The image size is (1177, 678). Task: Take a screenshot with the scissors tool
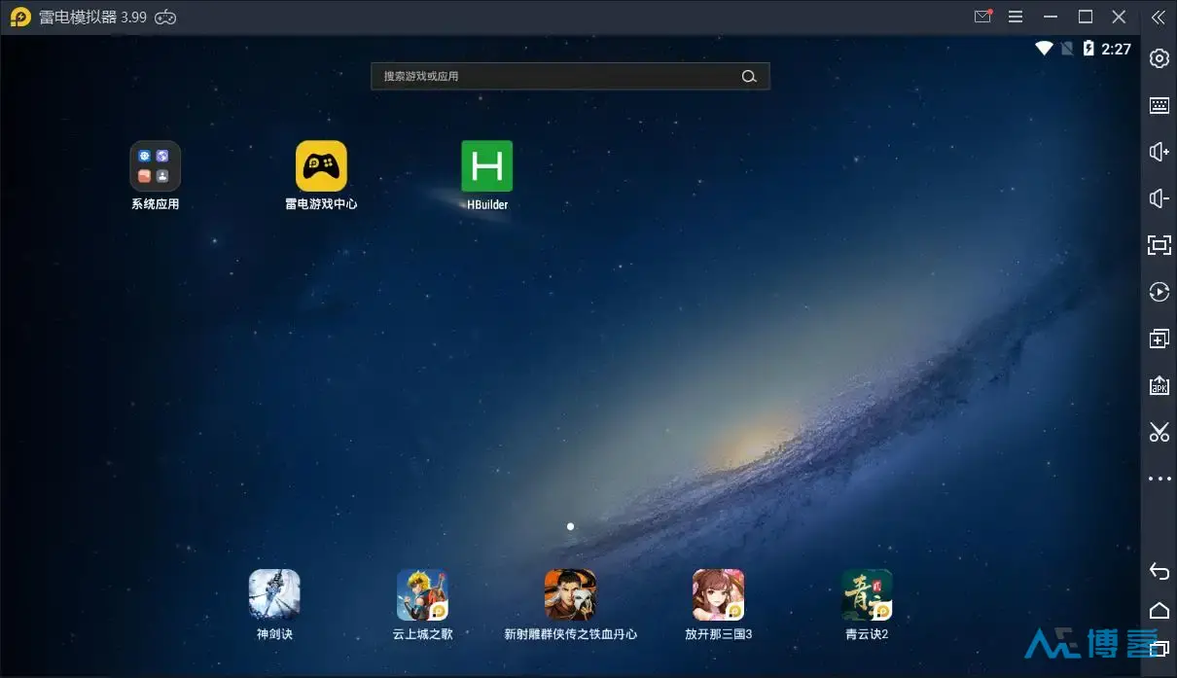(1159, 432)
